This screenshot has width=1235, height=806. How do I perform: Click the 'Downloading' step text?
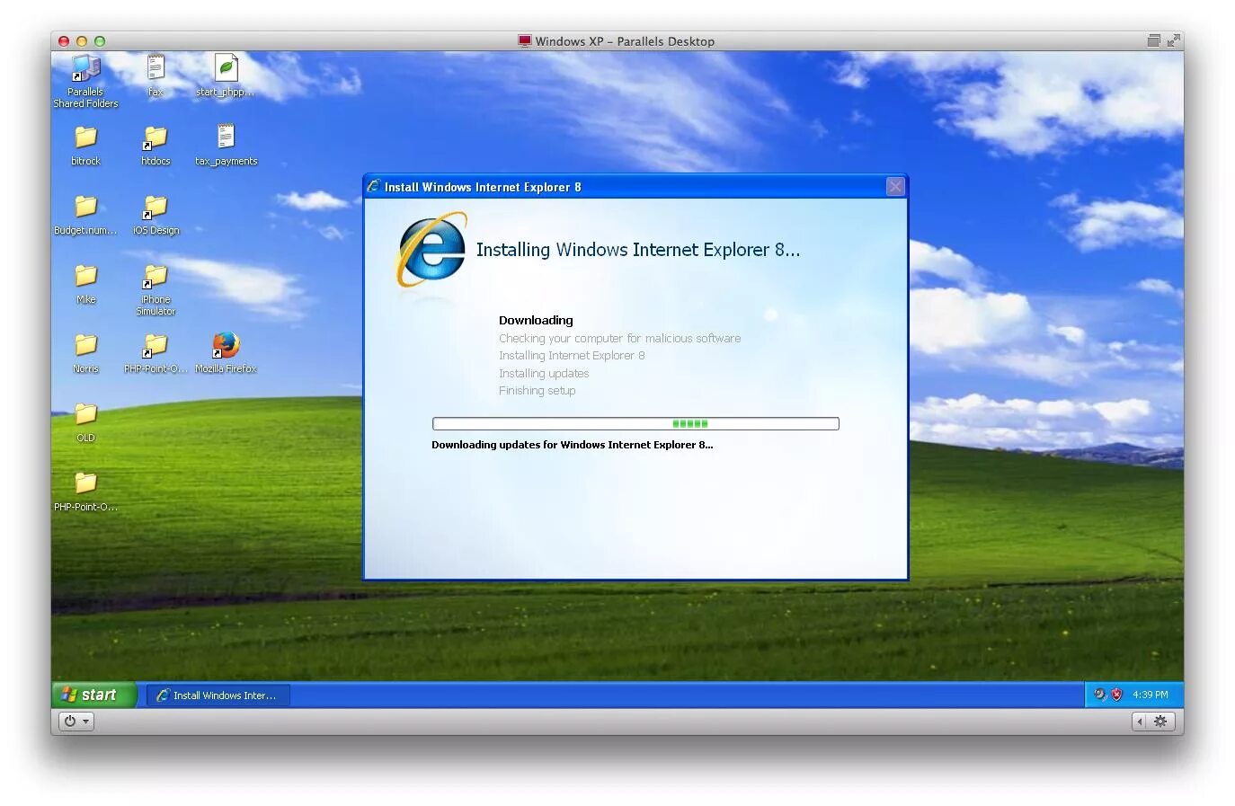pyautogui.click(x=536, y=320)
